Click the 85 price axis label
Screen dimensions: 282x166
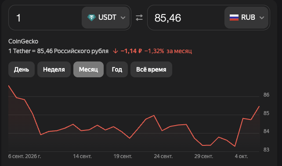pos(266,113)
